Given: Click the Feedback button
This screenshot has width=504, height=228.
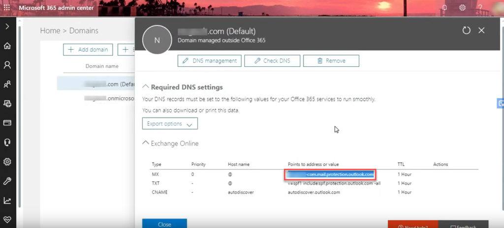Looking at the screenshot, I should click(463, 224).
